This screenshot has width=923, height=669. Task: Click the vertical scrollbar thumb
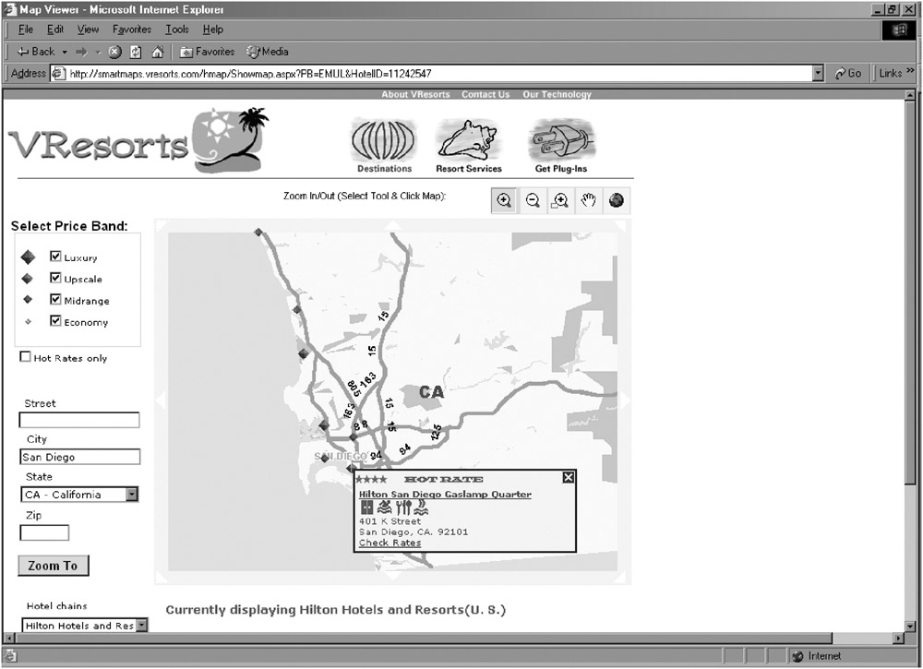[x=910, y=293]
